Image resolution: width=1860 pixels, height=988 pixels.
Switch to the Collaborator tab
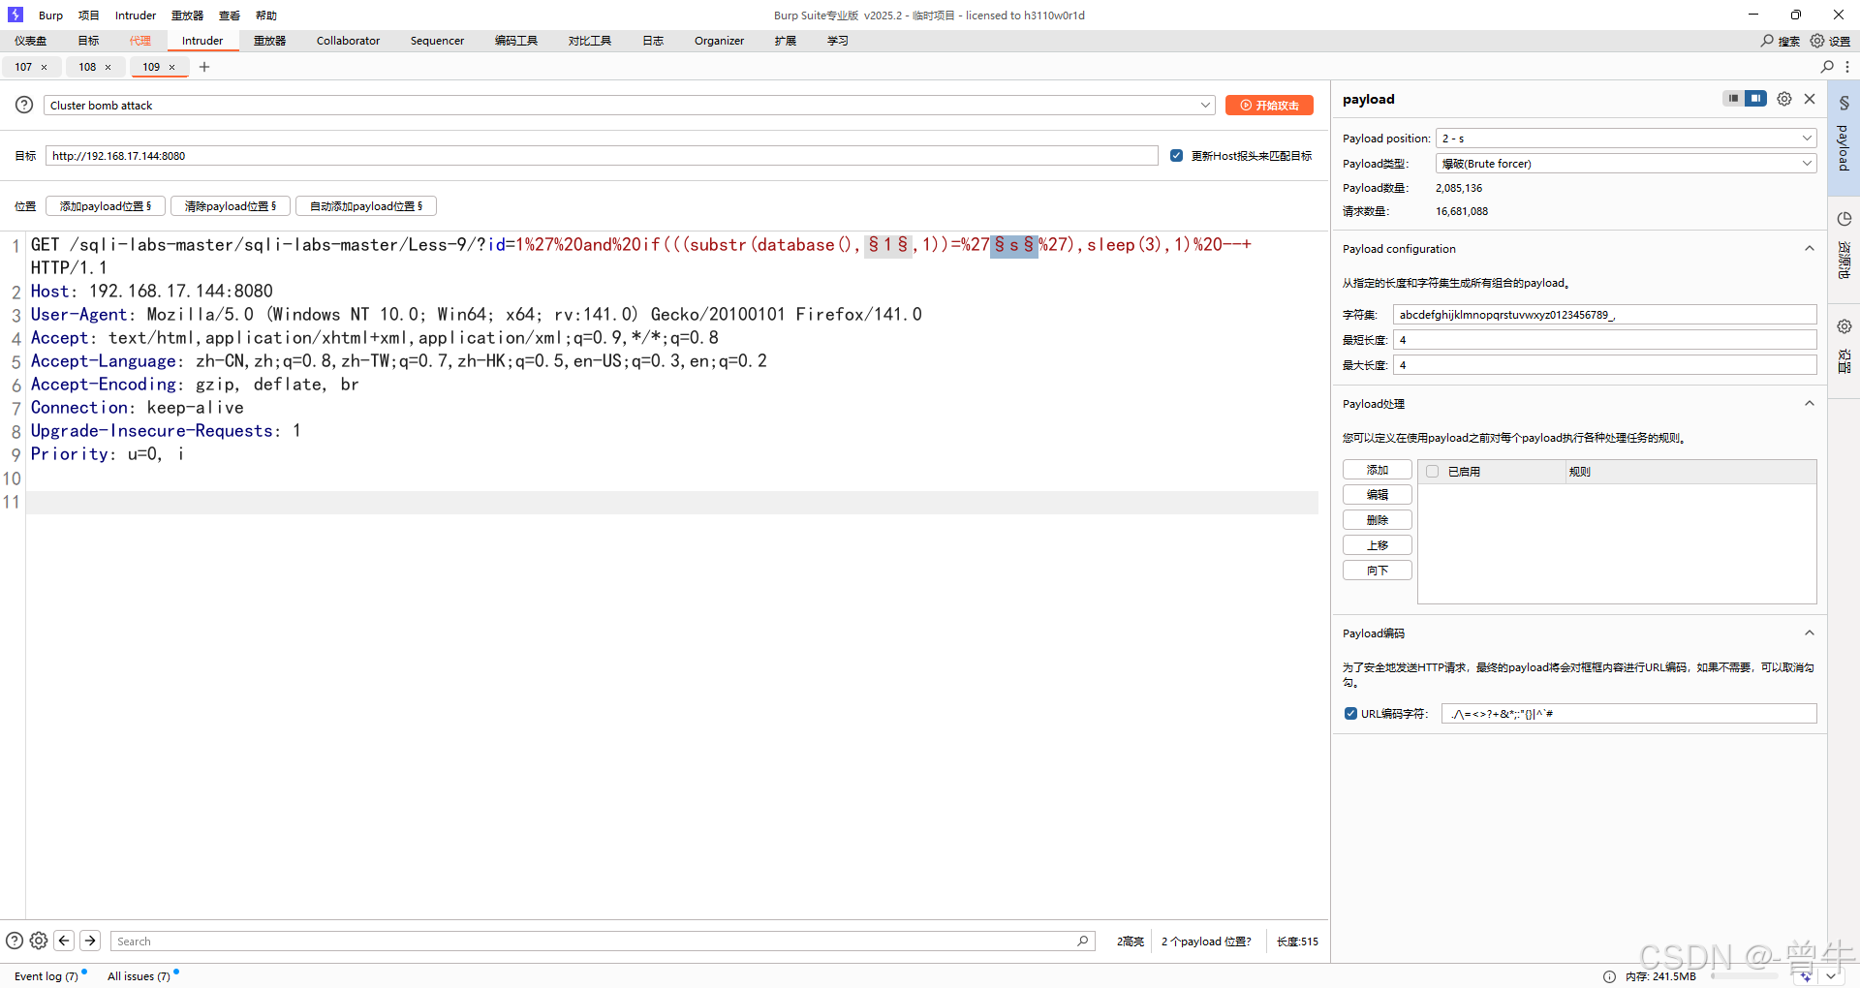pyautogui.click(x=348, y=41)
